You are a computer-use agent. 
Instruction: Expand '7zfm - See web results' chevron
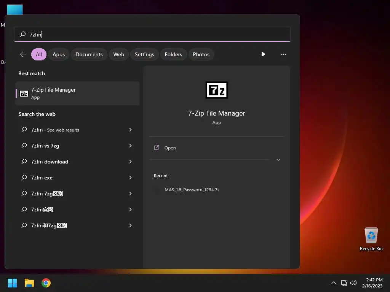pyautogui.click(x=130, y=130)
